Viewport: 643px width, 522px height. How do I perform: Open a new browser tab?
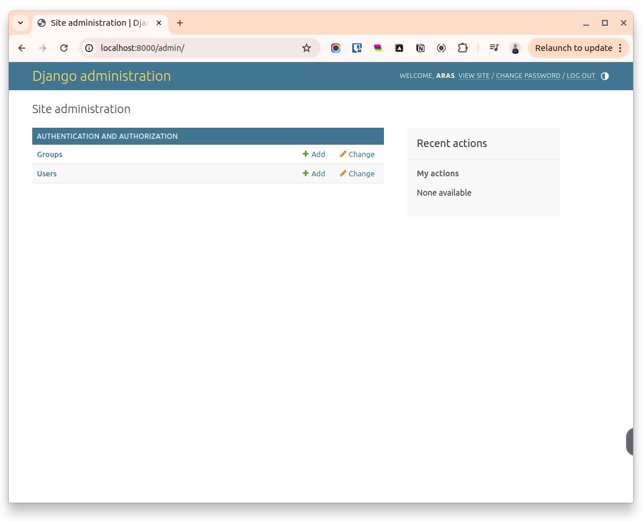point(179,23)
